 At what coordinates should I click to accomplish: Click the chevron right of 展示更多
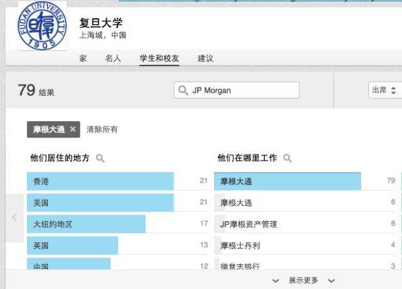pyautogui.click(x=331, y=281)
